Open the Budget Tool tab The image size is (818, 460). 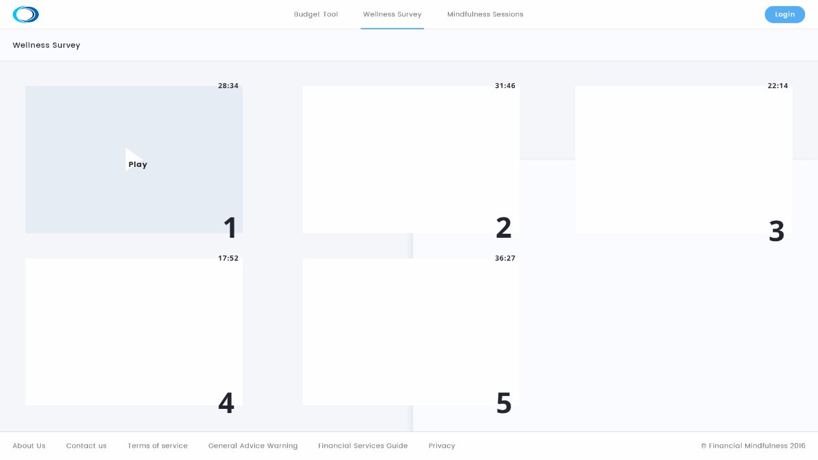click(x=316, y=14)
